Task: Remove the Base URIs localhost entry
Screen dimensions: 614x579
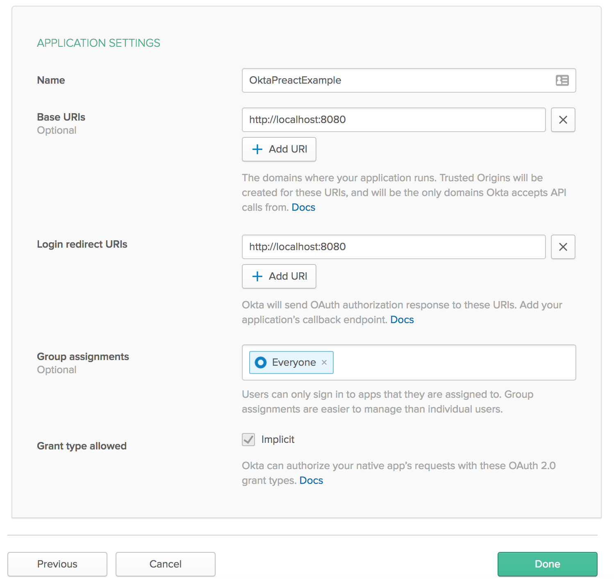Action: [563, 120]
